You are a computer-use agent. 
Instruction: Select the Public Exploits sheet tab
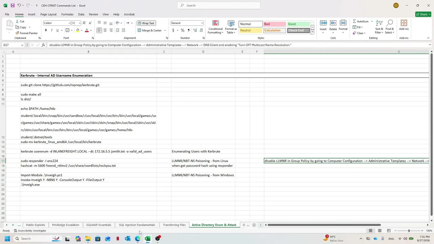coord(35,225)
